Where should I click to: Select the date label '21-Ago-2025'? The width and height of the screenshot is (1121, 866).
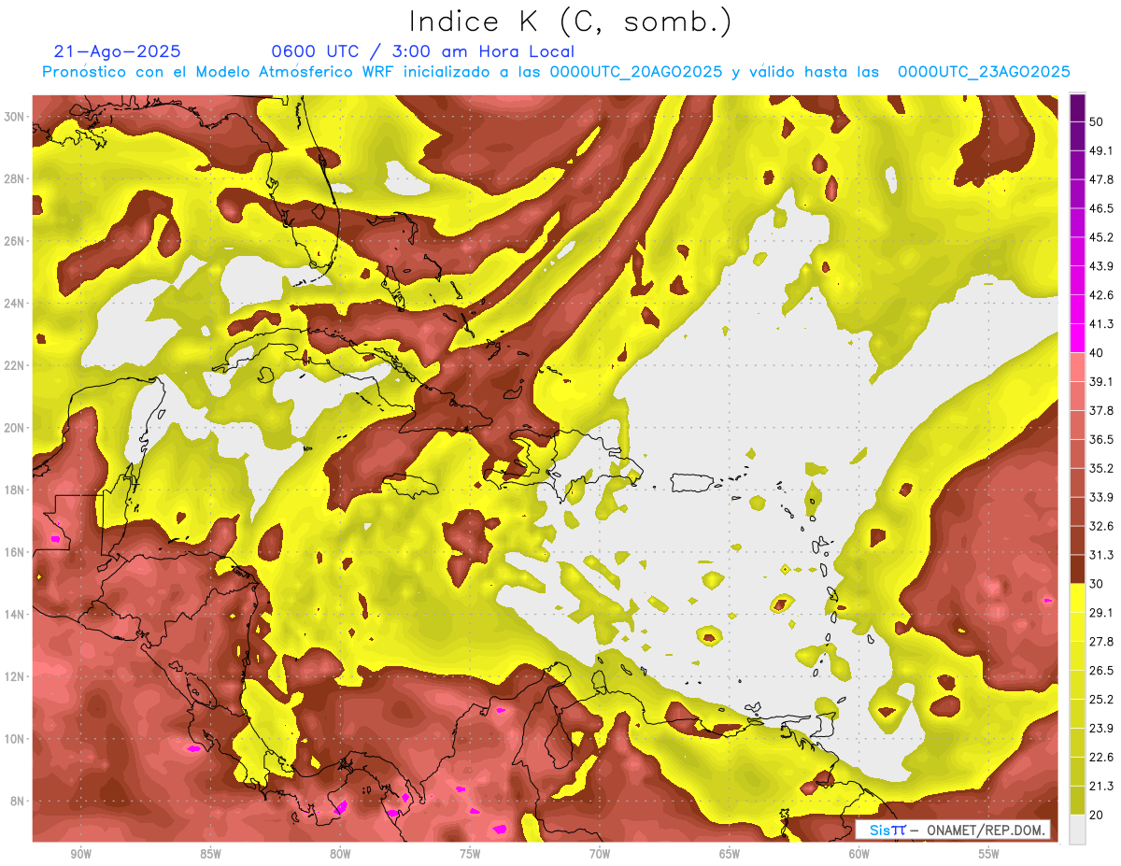118,51
